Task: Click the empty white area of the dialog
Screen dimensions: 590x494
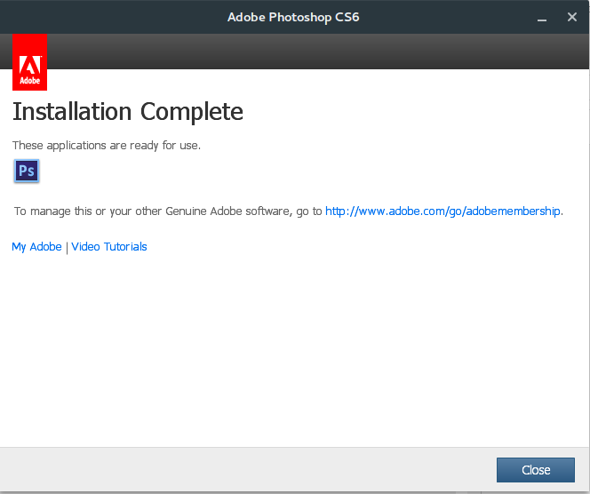Action: pyautogui.click(x=293, y=355)
